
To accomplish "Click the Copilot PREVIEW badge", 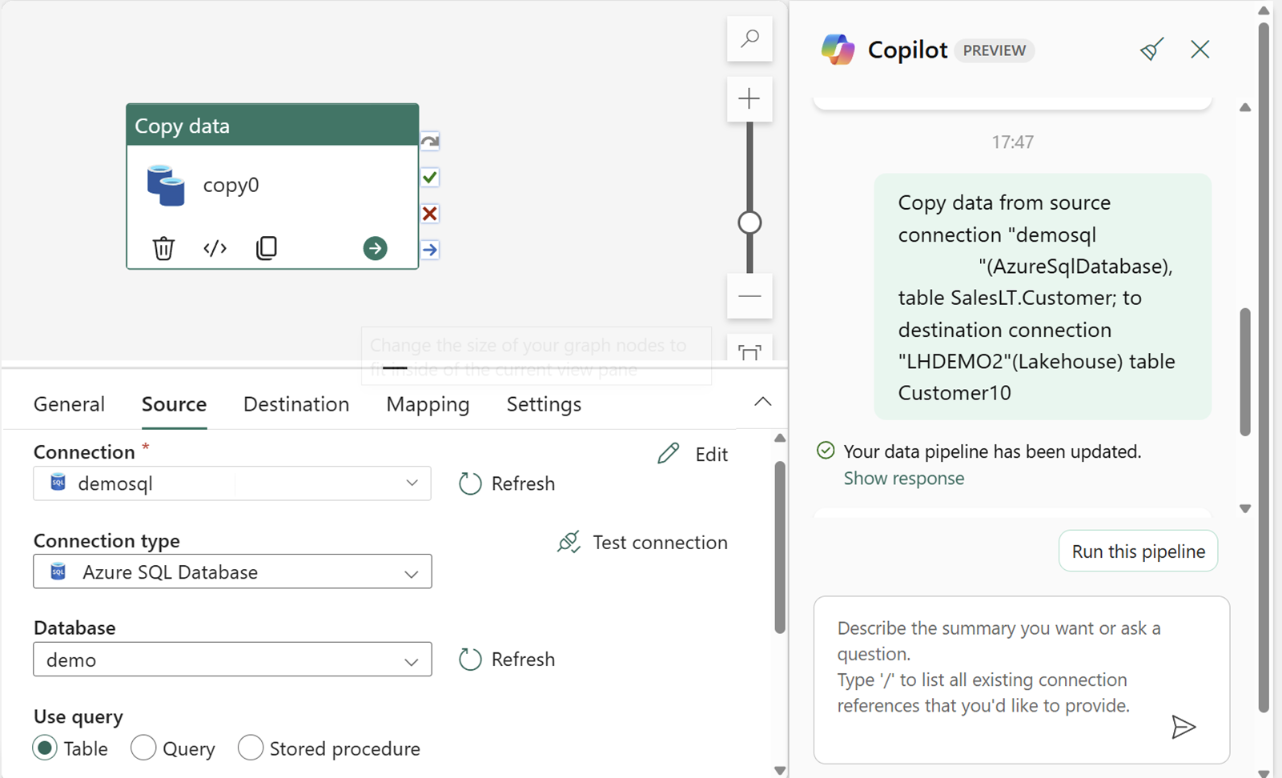I will (x=995, y=50).
